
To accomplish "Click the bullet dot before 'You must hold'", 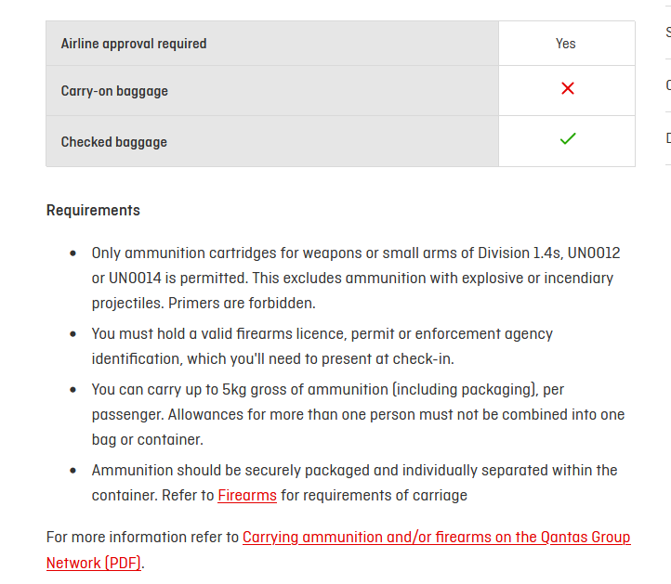I will [x=73, y=334].
